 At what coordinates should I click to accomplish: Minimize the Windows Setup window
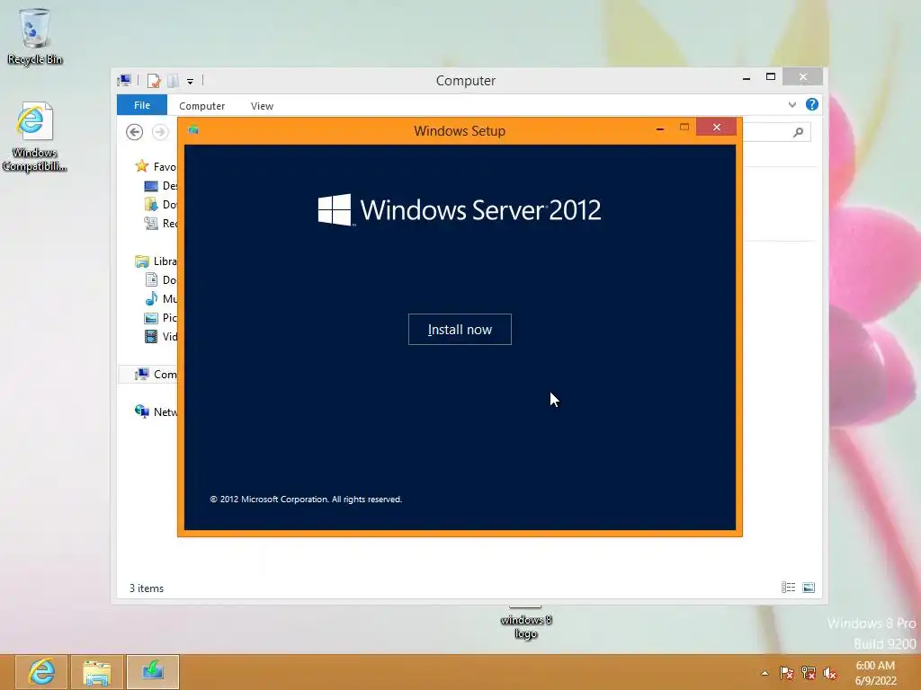click(x=660, y=128)
